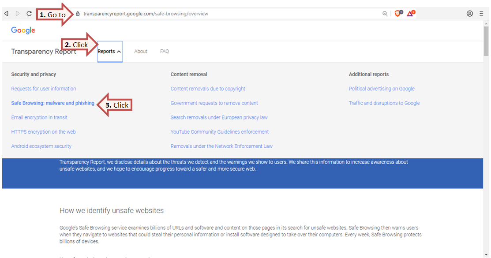
Task: Collapse the Reports dropdown menu
Action: (109, 51)
